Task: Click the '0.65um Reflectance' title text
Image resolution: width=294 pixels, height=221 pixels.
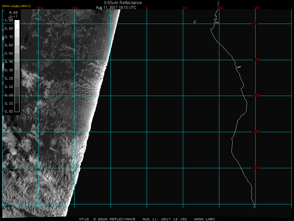Action: pyautogui.click(x=123, y=3)
